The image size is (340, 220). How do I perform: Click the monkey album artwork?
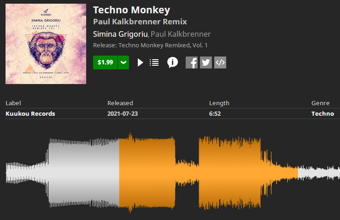click(x=46, y=44)
